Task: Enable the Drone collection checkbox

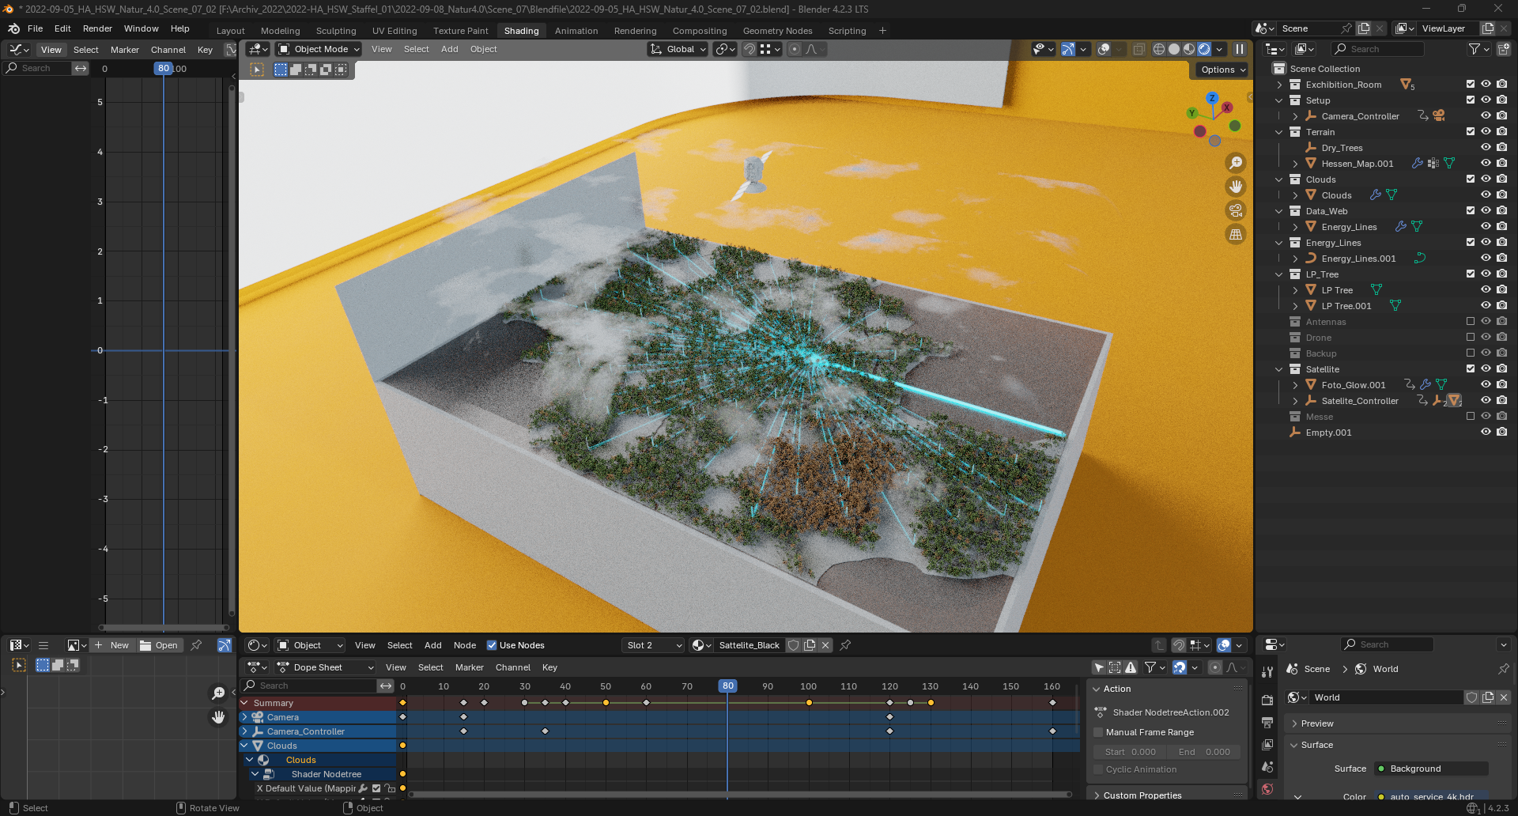Action: [x=1471, y=337]
